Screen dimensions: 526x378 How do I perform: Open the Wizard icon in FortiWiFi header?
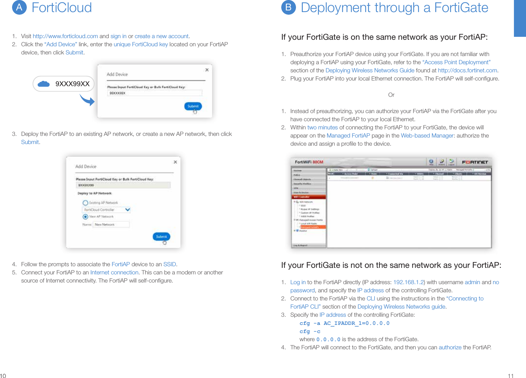click(x=441, y=162)
